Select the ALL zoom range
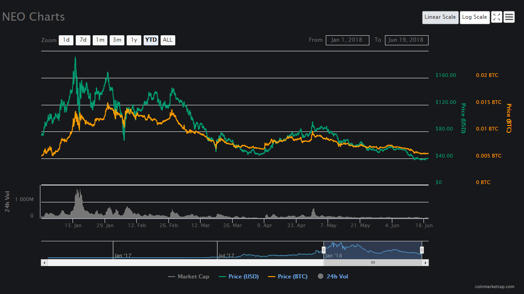Viewport: 524px width, 294px height. (168, 40)
